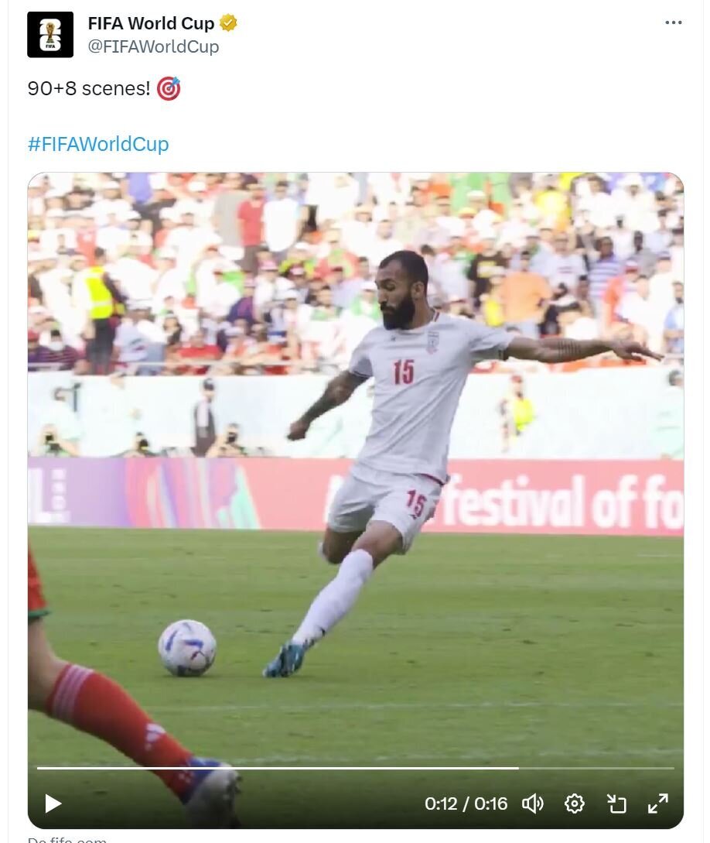Image resolution: width=710 pixels, height=843 pixels.
Task: Click the played portion of the timeline
Action: (278, 768)
